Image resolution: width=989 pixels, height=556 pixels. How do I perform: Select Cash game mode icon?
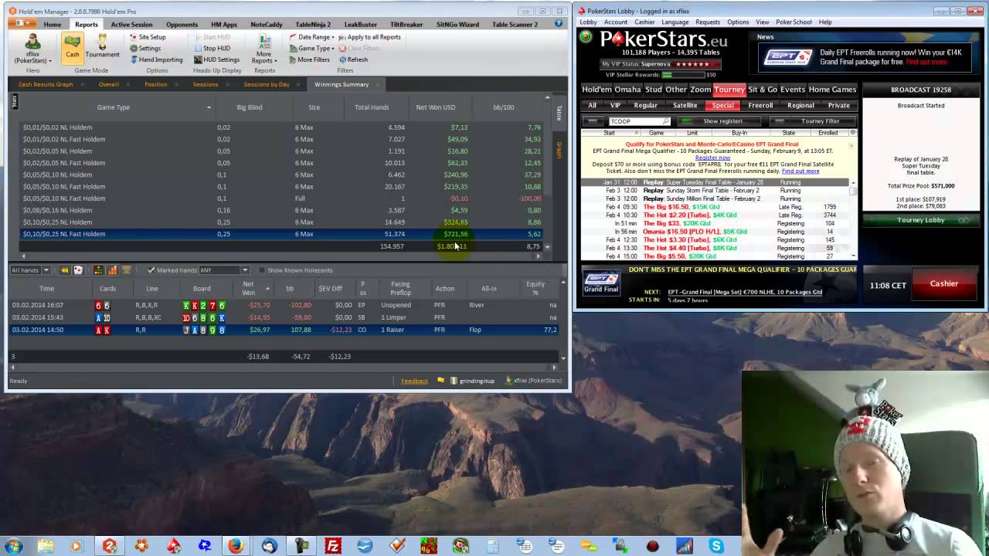[72, 46]
